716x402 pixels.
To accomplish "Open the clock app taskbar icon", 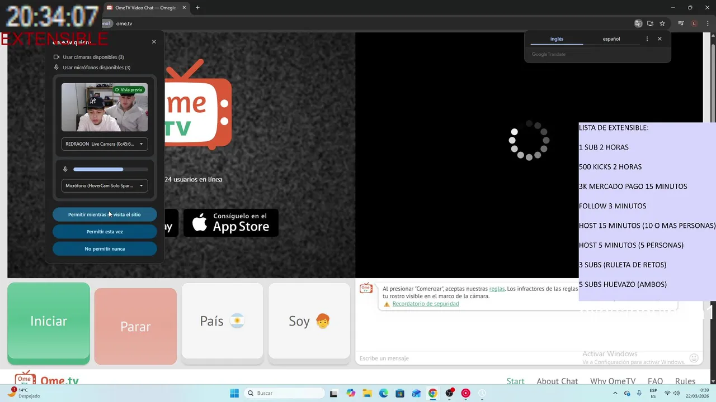I will point(482,393).
